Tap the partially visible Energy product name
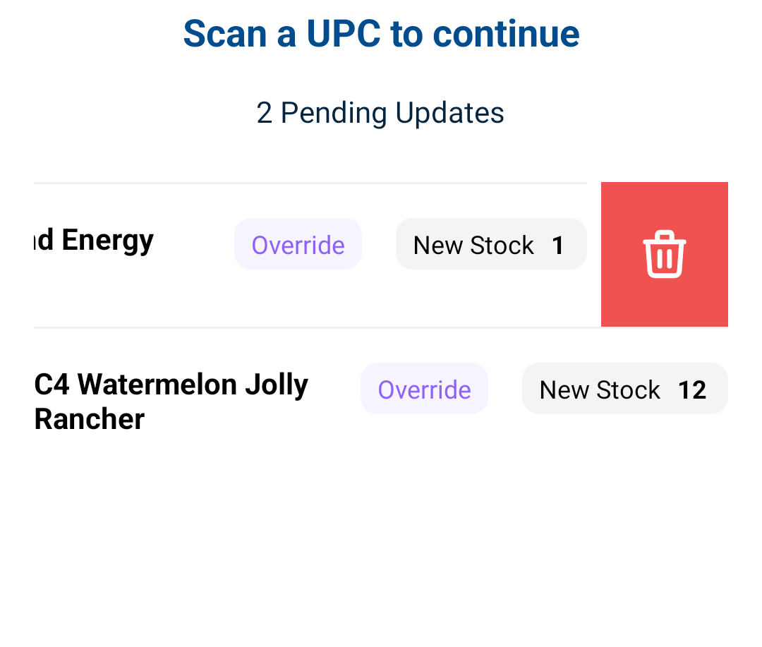The width and height of the screenshot is (762, 647). [x=95, y=241]
